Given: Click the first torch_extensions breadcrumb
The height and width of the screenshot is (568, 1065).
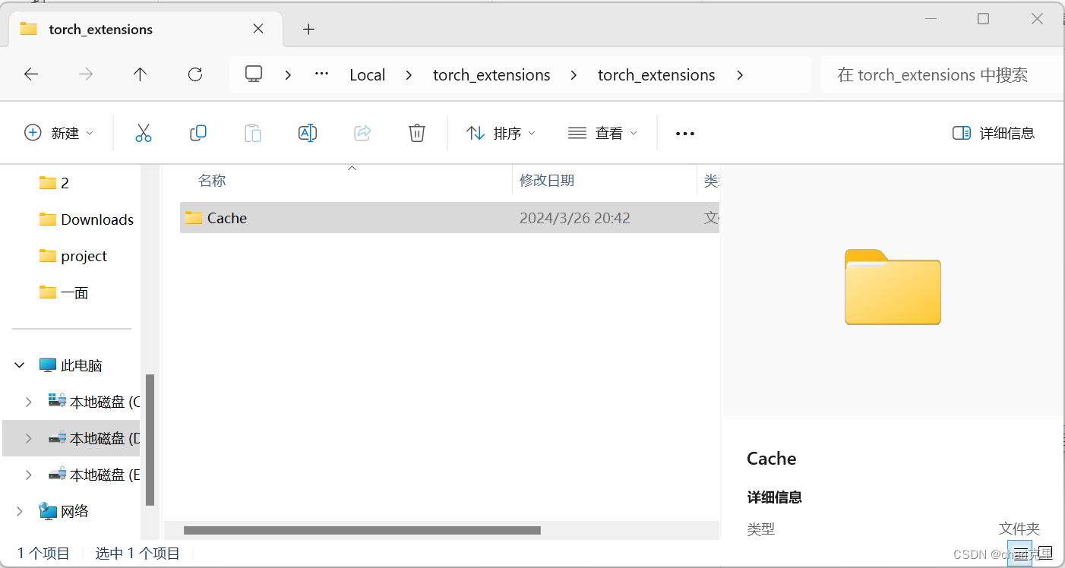Looking at the screenshot, I should click(x=491, y=74).
